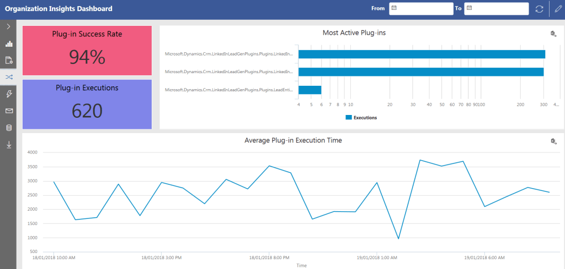Open the From date calendar picker
The image size is (565, 269).
point(394,9)
